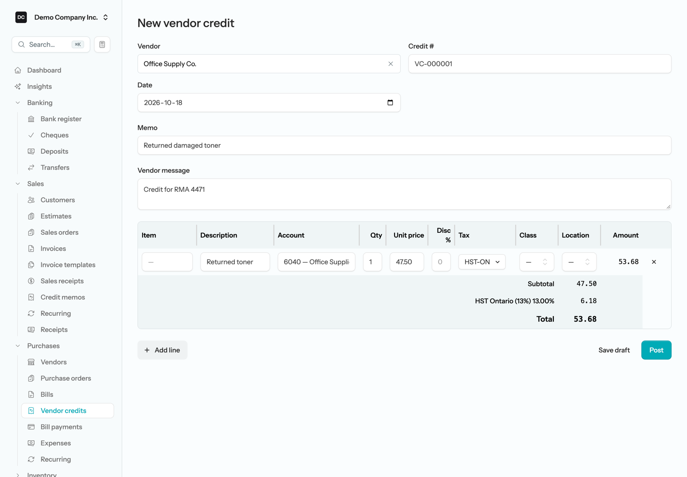Open the date picker calendar icon
This screenshot has height=477, width=687.
390,103
